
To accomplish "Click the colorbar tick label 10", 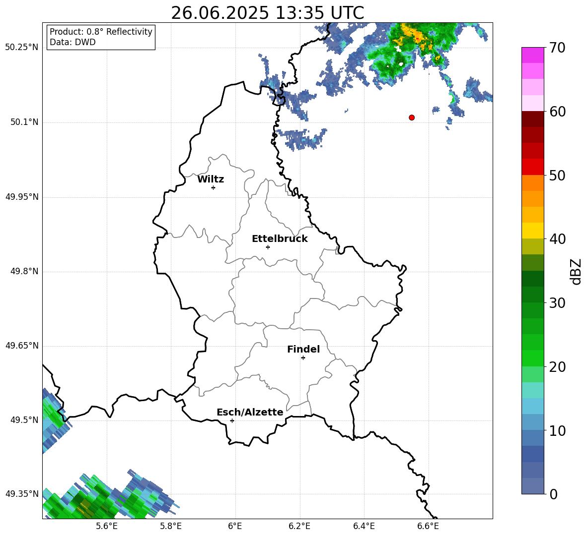I will click(557, 430).
